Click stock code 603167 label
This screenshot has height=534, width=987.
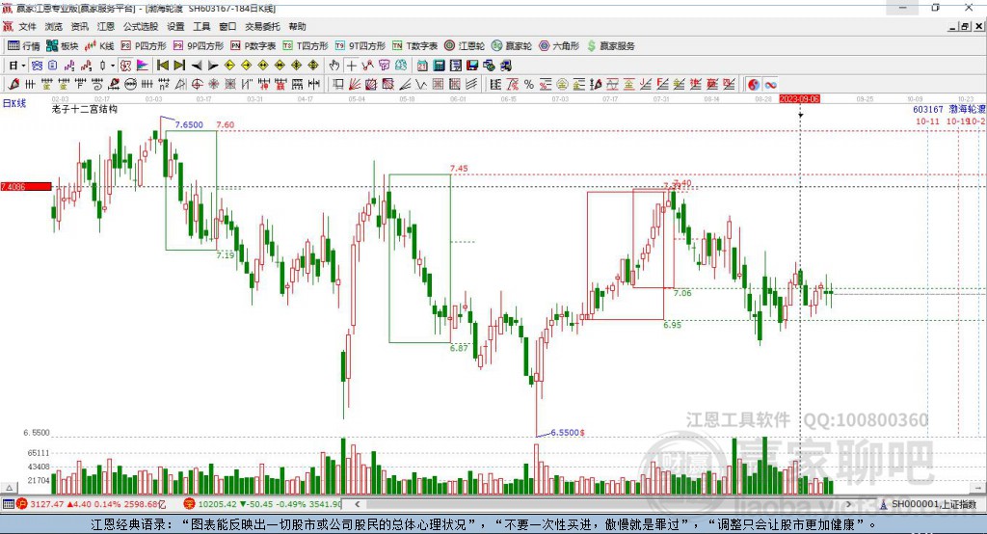tap(928, 110)
